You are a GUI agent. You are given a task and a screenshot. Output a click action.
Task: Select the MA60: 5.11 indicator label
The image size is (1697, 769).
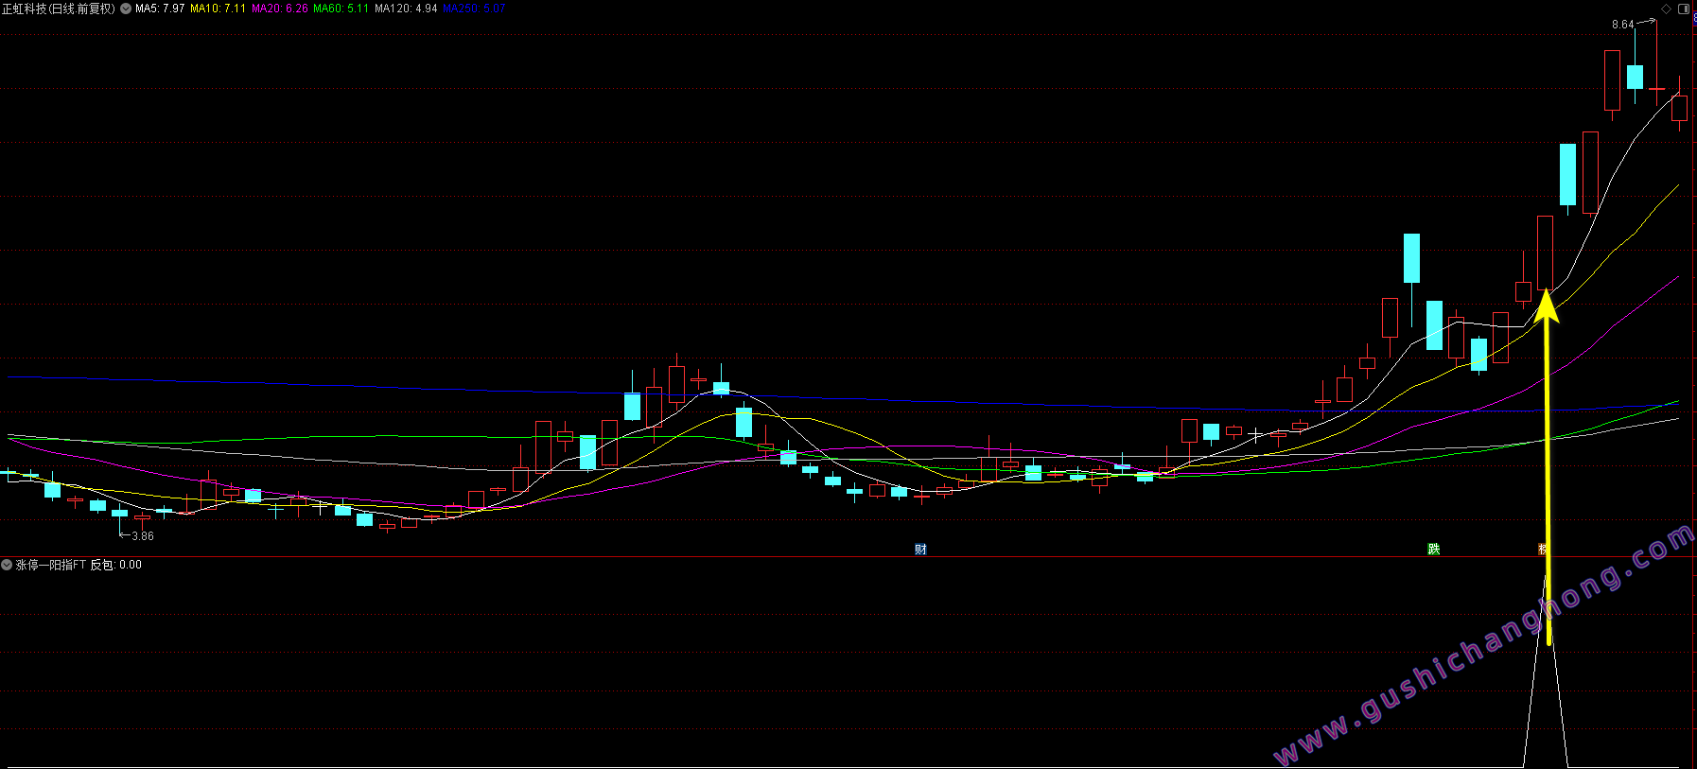pyautogui.click(x=341, y=9)
